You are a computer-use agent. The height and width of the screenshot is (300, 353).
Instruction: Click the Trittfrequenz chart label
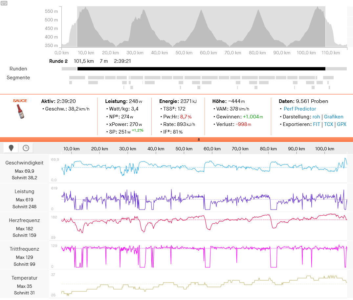tap(24, 249)
